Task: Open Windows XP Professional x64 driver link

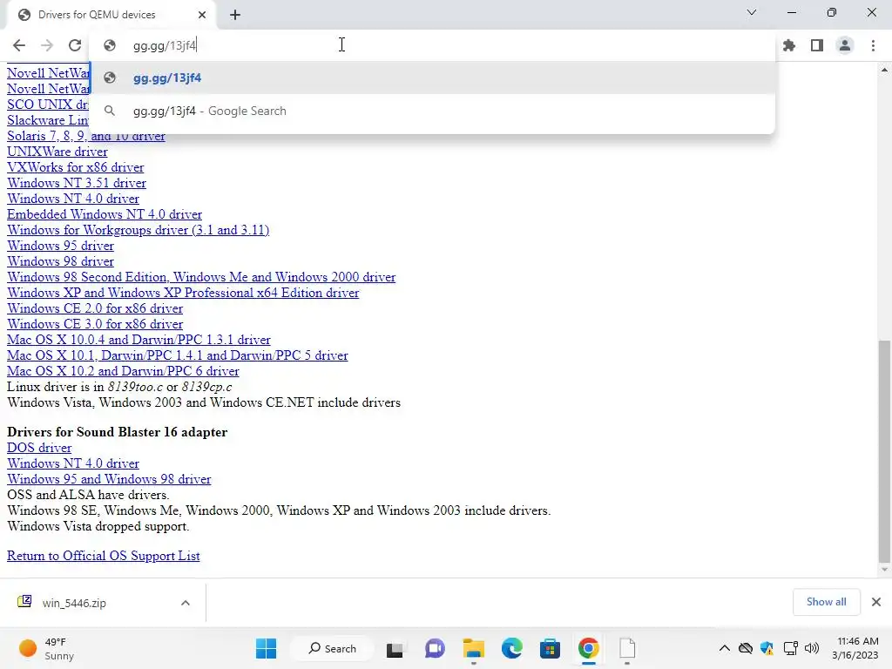Action: click(183, 293)
